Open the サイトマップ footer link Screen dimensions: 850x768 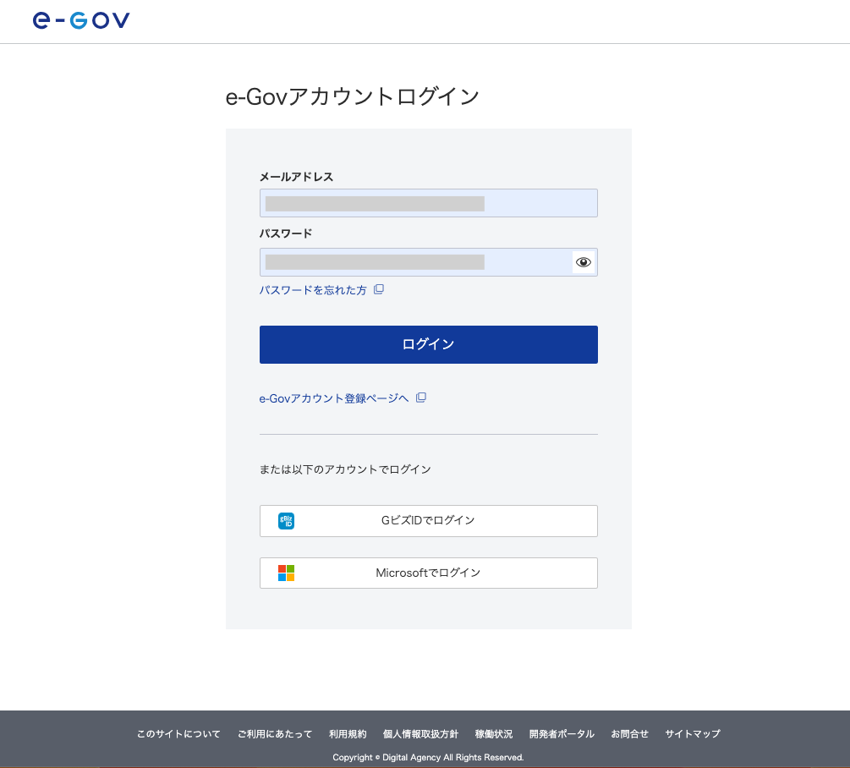pyautogui.click(x=692, y=734)
